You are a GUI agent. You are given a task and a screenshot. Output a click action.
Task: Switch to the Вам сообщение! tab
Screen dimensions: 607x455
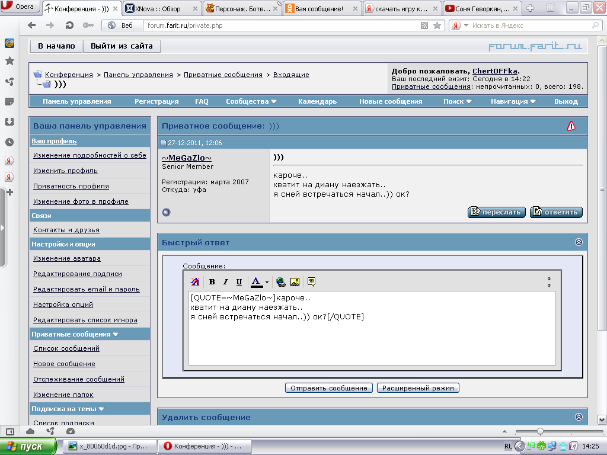pos(321,8)
